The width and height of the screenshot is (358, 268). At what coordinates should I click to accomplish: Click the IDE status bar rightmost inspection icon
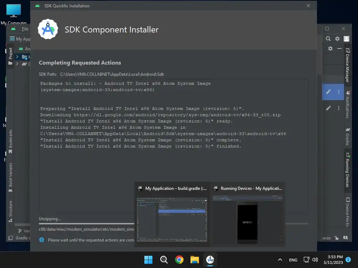click(x=345, y=238)
